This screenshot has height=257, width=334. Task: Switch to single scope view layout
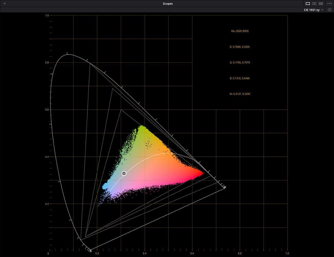[x=308, y=4]
